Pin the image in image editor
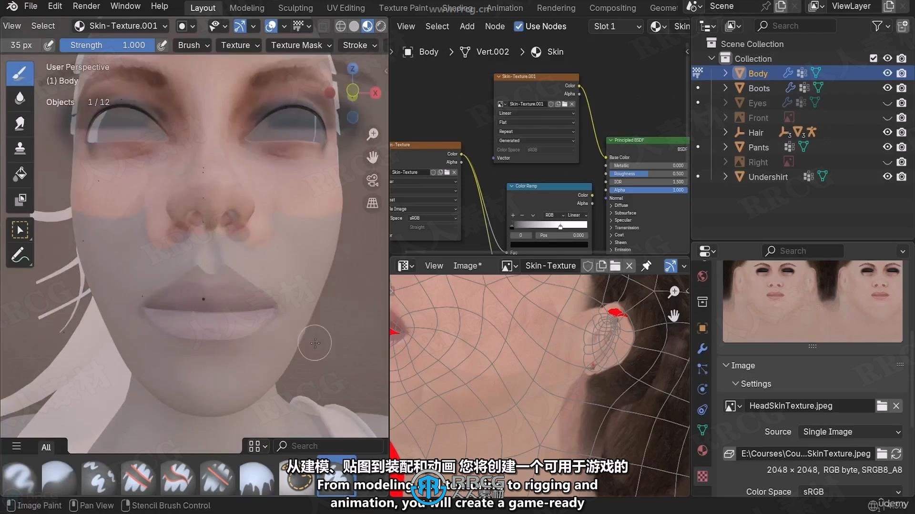Viewport: 915px width, 514px height. (x=646, y=266)
